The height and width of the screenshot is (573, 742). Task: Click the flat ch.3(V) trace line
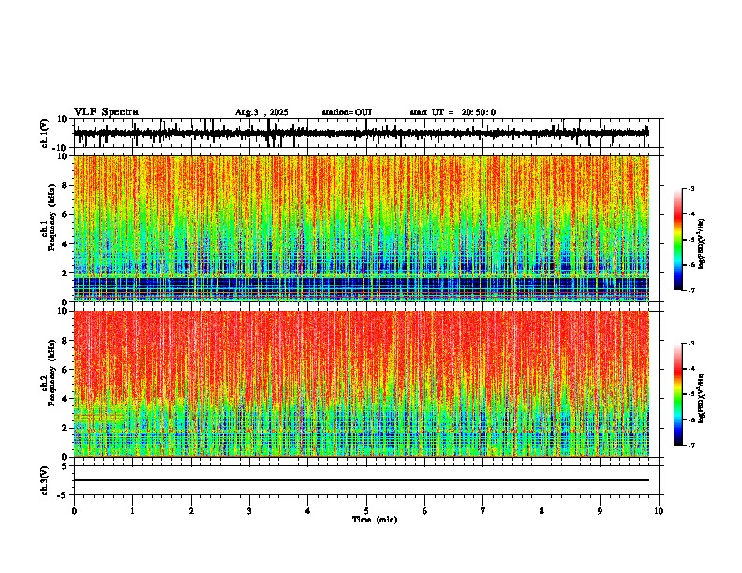click(361, 480)
